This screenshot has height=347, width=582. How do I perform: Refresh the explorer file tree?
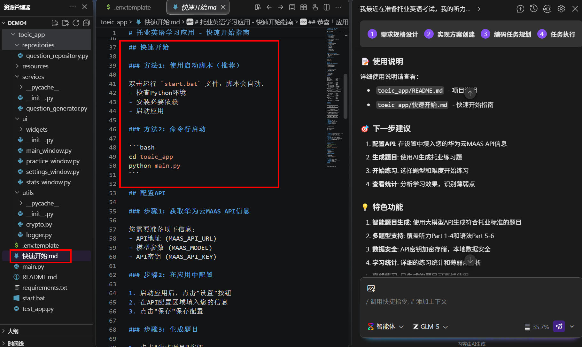click(x=76, y=23)
